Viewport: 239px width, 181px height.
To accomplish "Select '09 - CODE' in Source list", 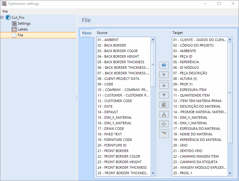I will coord(124,84).
